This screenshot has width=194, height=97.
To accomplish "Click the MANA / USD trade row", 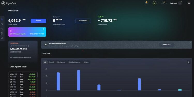I will click(23, 74).
